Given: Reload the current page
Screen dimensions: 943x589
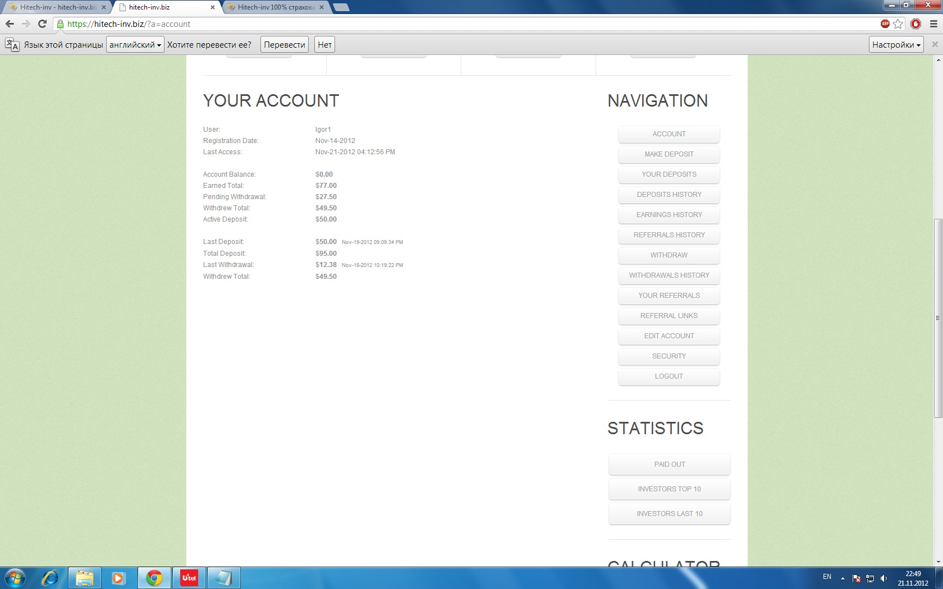Looking at the screenshot, I should tap(42, 24).
